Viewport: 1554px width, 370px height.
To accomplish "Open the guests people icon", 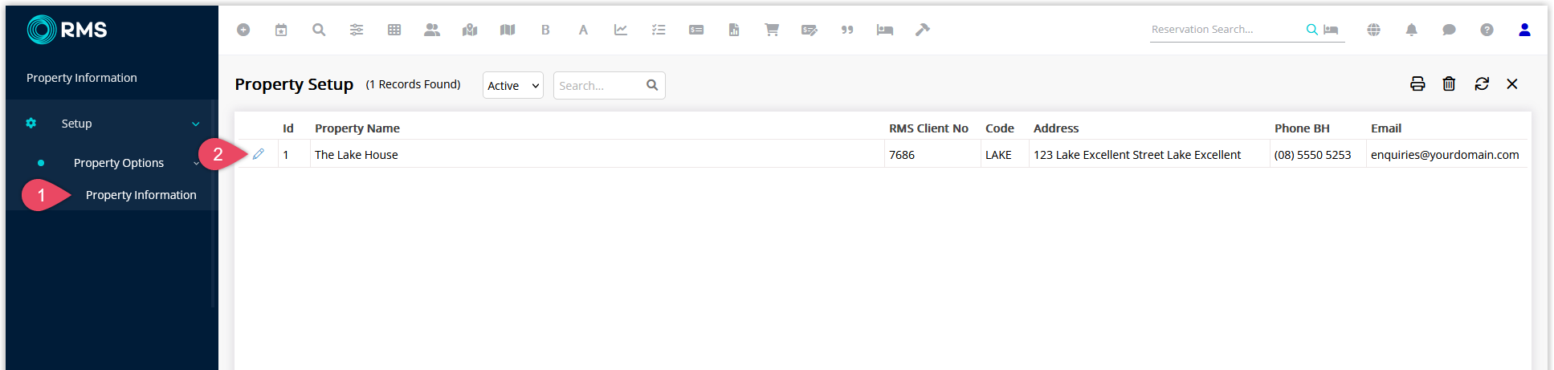I will click(x=432, y=30).
